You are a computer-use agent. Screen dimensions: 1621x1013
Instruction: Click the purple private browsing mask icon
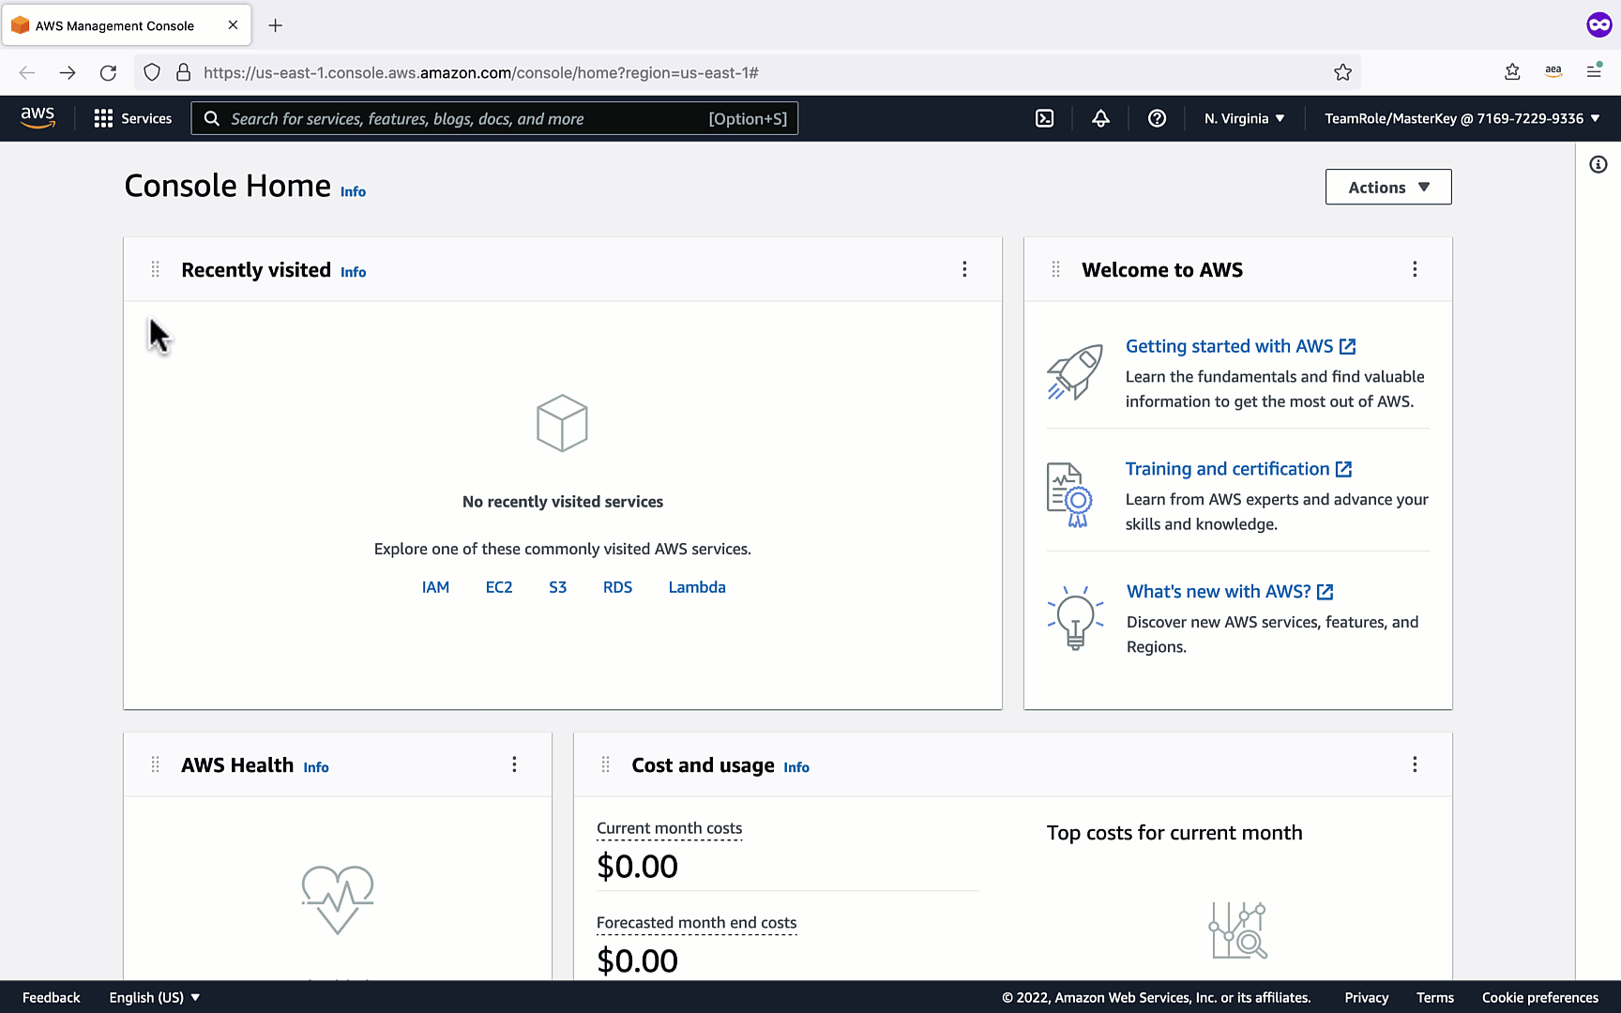pyautogui.click(x=1598, y=25)
